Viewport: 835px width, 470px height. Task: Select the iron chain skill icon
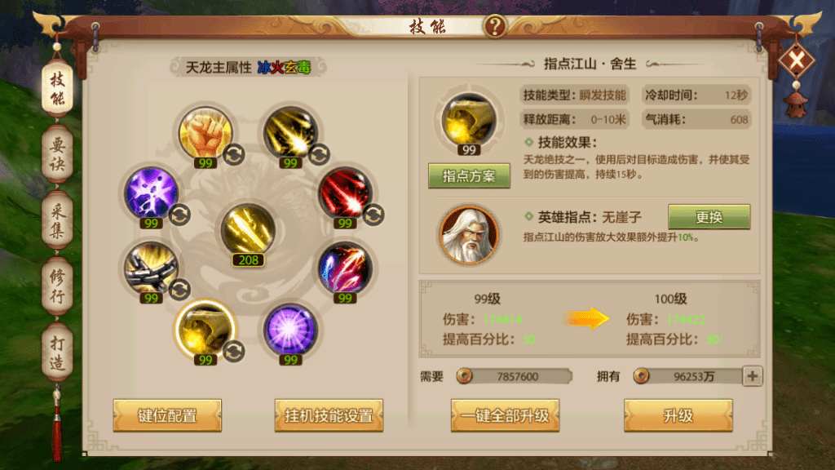[x=151, y=268]
